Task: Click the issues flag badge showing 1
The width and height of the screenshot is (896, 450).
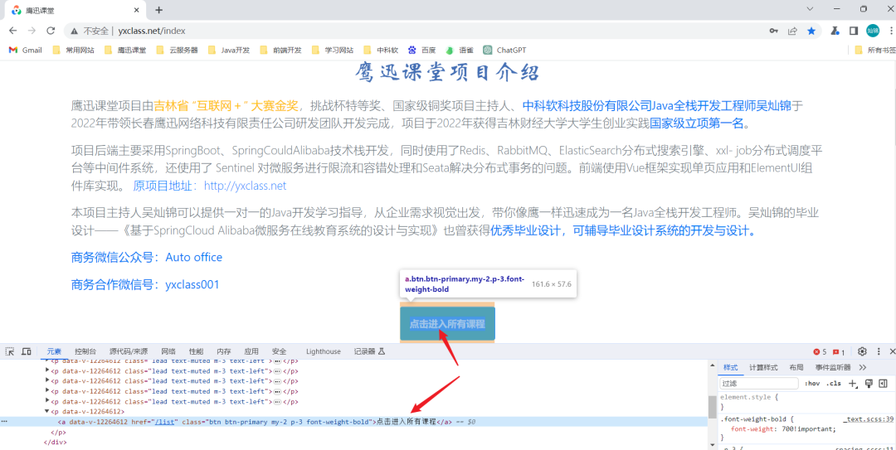Action: pyautogui.click(x=838, y=351)
